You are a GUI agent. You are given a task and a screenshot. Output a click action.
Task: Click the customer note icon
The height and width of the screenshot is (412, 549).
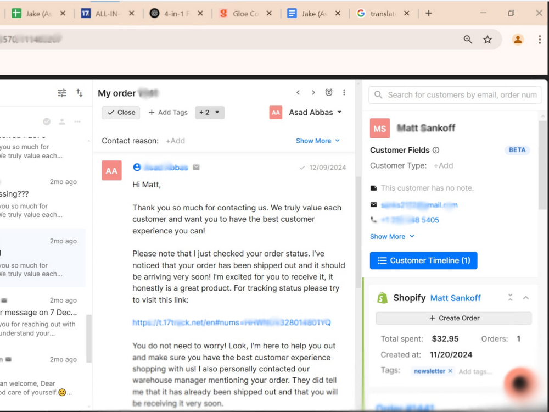[373, 188]
